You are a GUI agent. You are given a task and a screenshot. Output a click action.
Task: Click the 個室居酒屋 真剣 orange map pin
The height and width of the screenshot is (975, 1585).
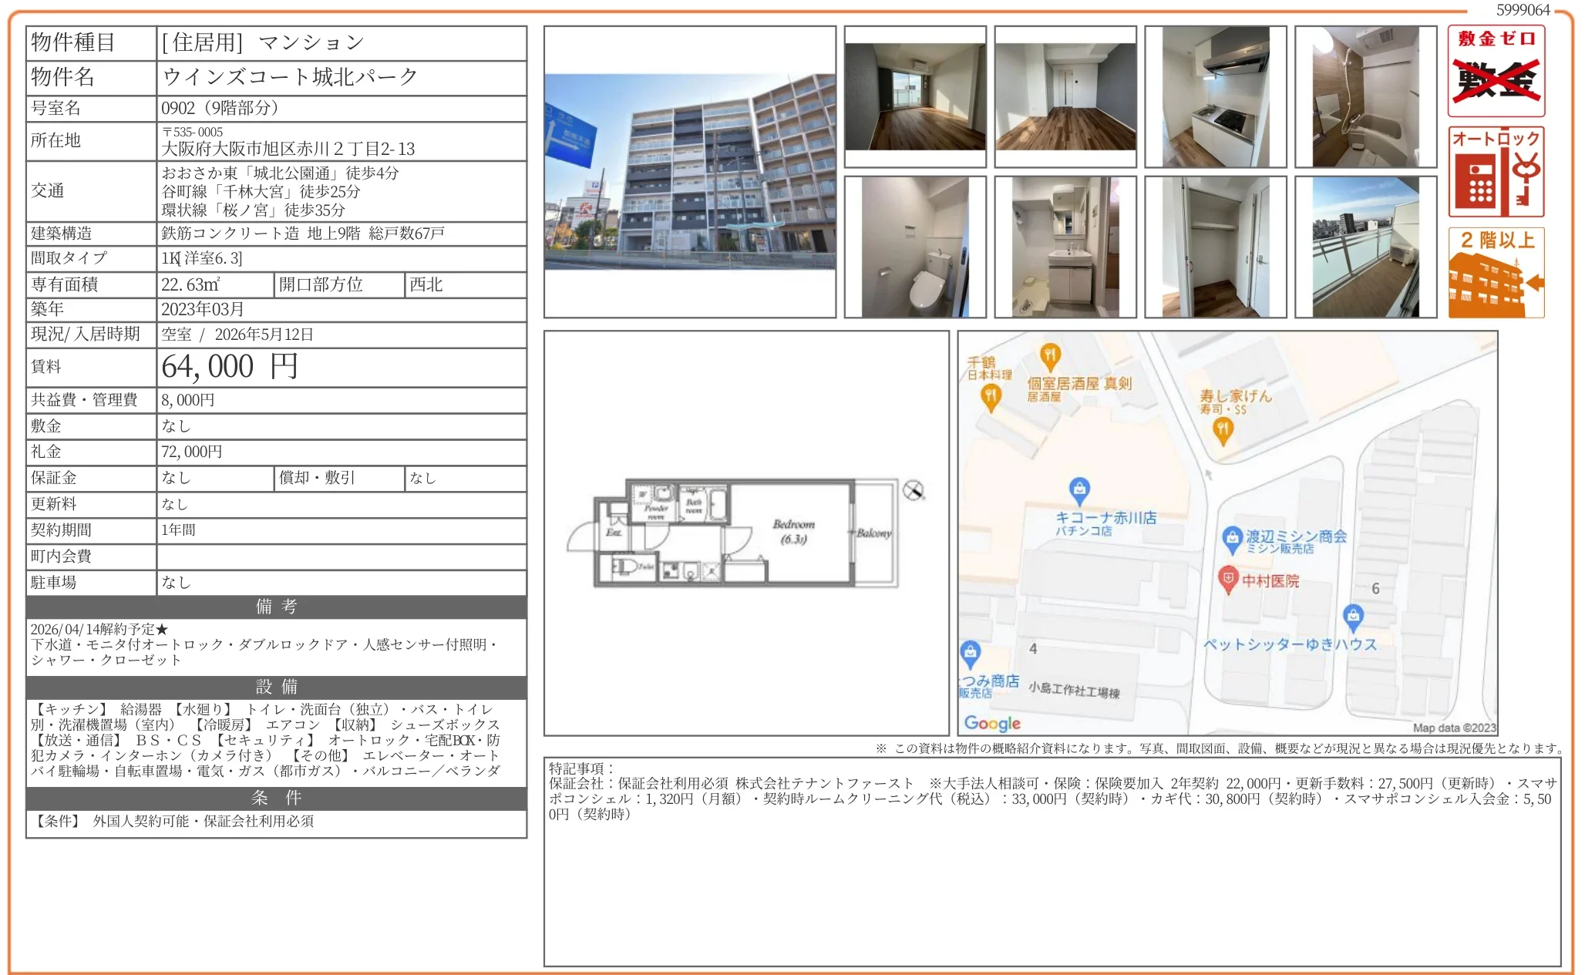(x=1050, y=356)
